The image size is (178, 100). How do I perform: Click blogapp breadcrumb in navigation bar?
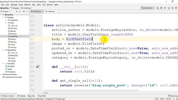pyautogui.click(x=15, y=8)
